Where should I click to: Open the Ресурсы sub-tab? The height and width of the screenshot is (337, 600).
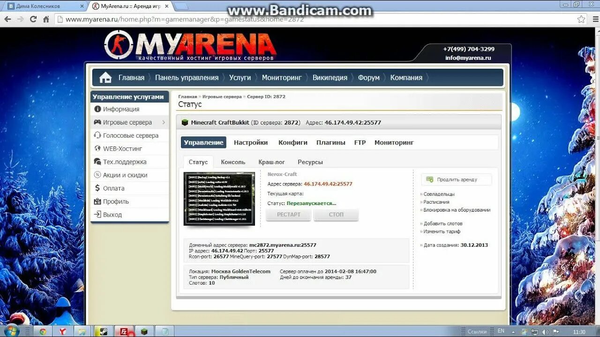coord(310,162)
